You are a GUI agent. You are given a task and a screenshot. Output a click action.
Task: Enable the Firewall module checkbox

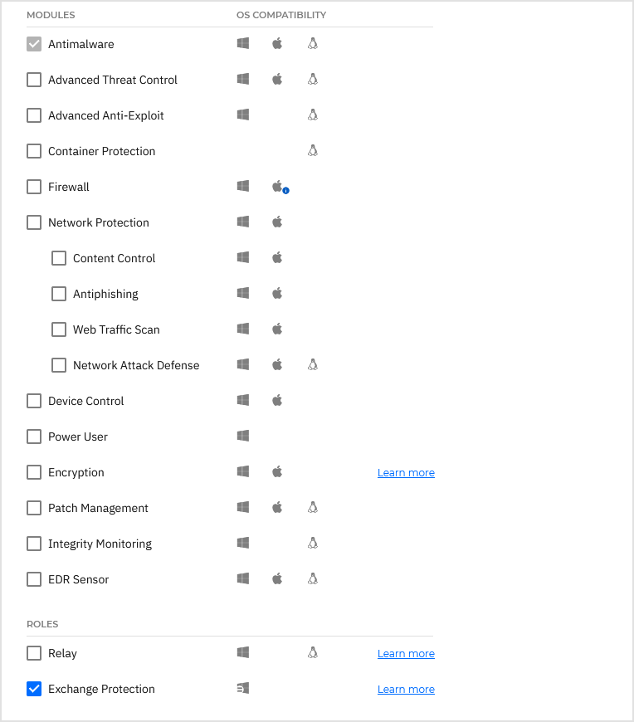(34, 187)
